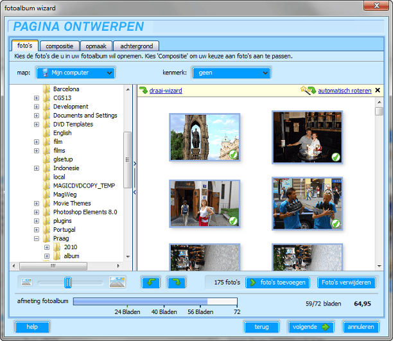The height and width of the screenshot is (341, 393).
Task: Click the annuleren button
Action: [361, 327]
